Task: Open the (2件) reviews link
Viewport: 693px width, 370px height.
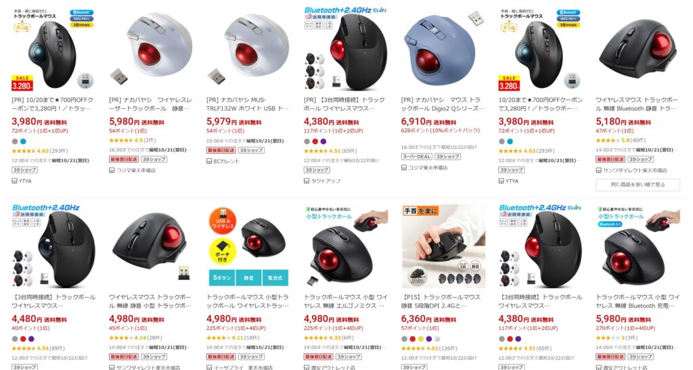Action: tap(150, 141)
